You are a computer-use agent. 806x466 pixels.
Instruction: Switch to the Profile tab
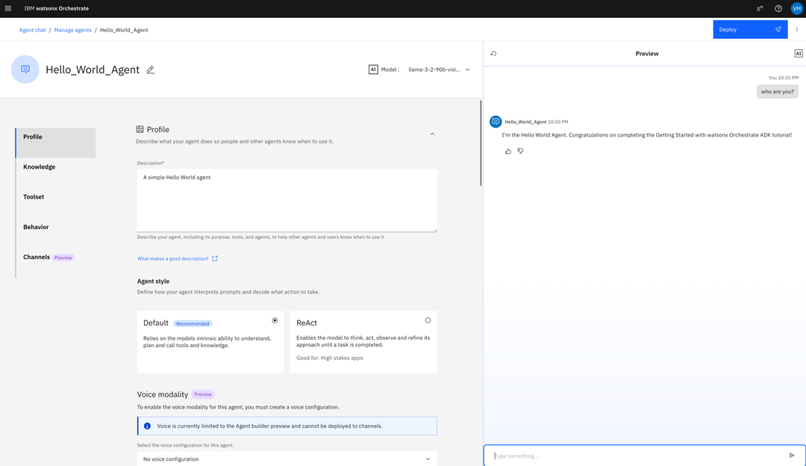55,143
